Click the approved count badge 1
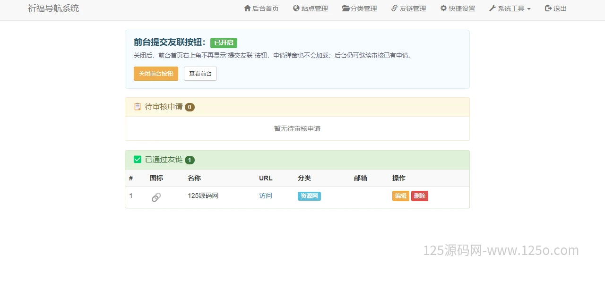Viewport: 605px width, 281px height. click(x=190, y=160)
